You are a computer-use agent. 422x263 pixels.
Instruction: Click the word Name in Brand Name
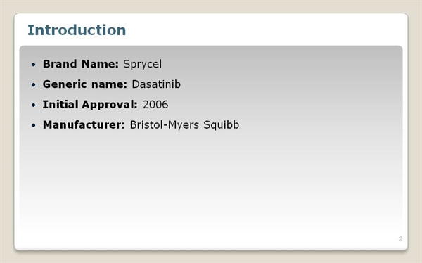[100, 64]
